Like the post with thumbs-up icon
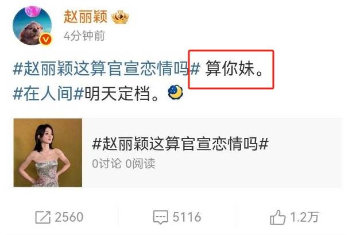 click(x=277, y=217)
